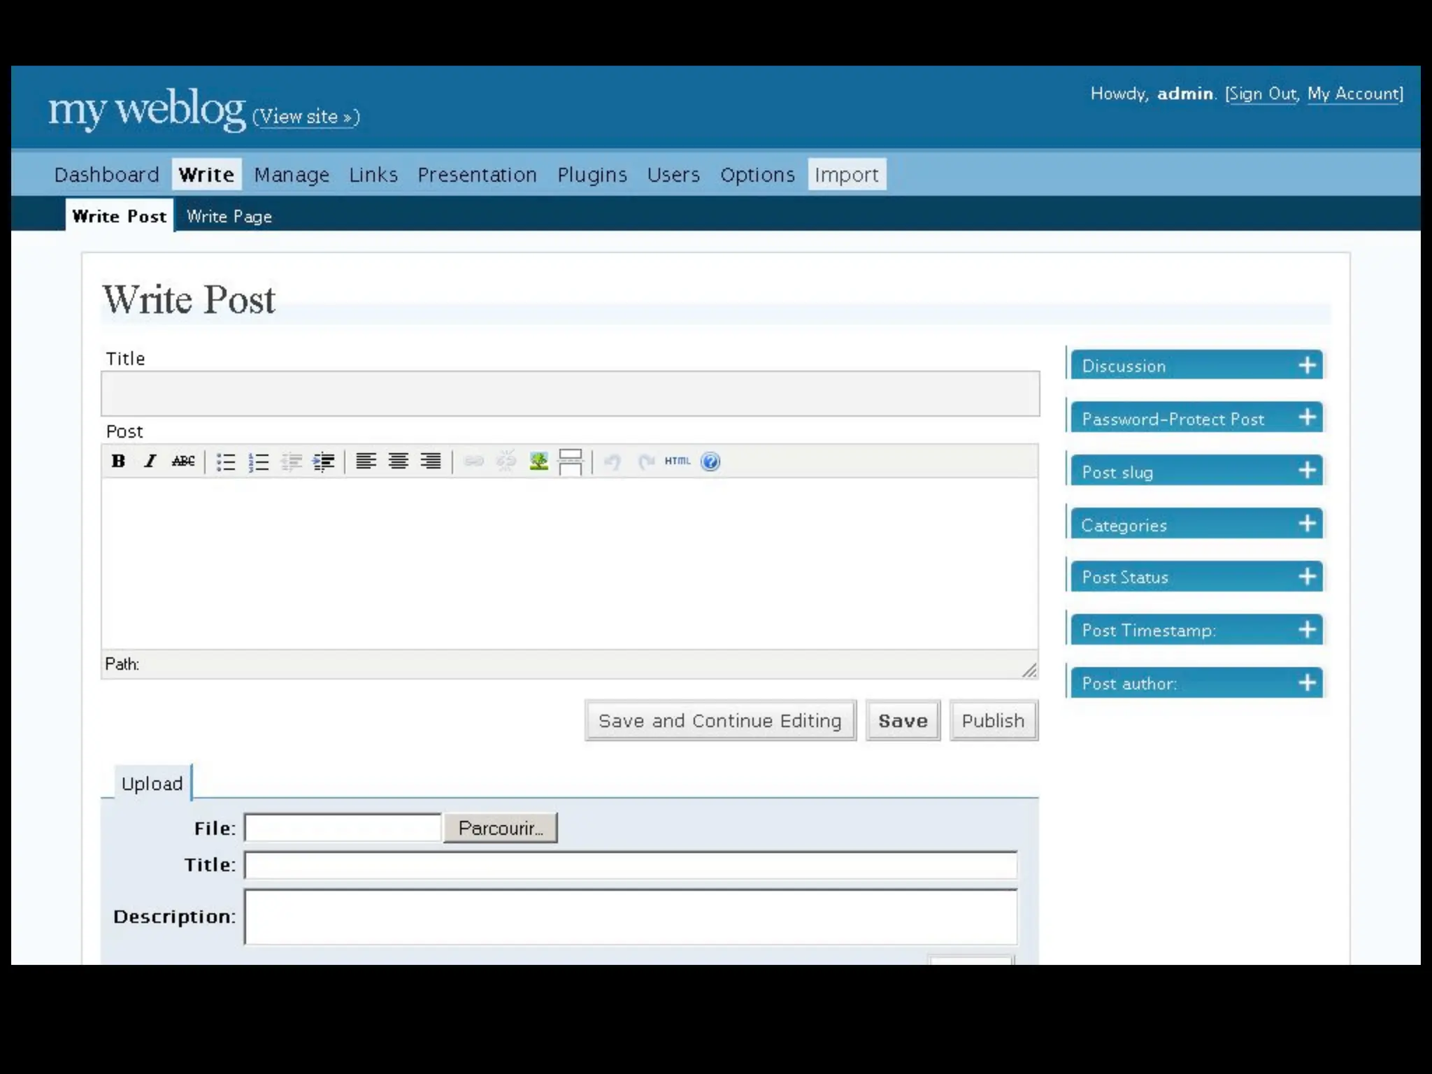Expand the Categories panel
Screen dimensions: 1432x1074
[x=1307, y=524]
